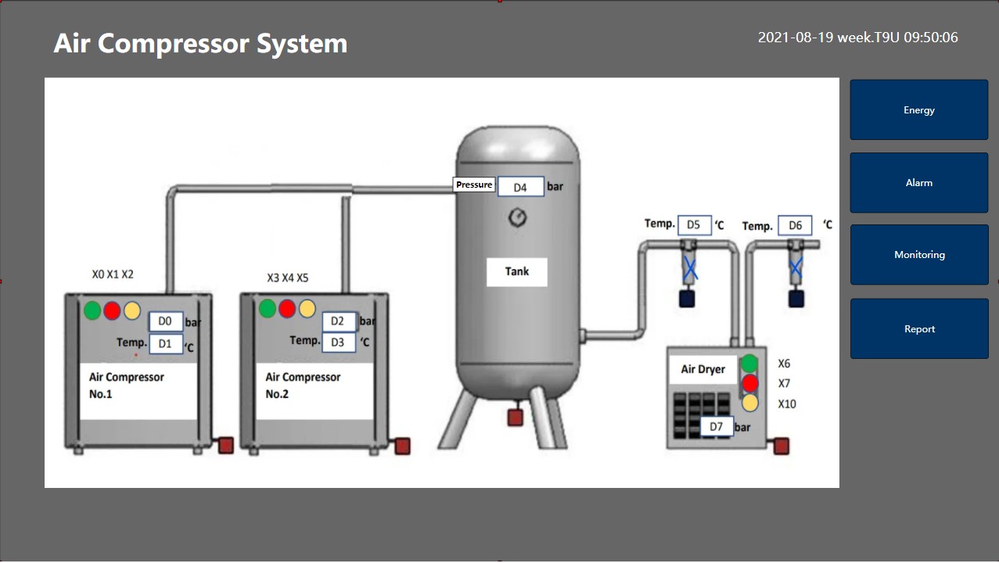Click the D3 temperature field on Compressor No.2

(338, 342)
